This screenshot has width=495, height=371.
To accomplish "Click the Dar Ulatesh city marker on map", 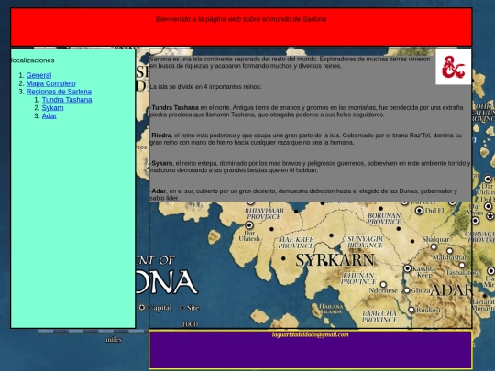I will click(249, 225).
